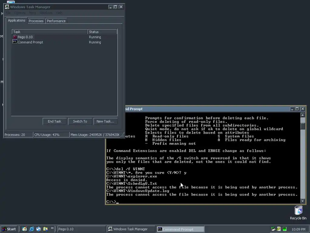Click the Pego 0.10 taskbar button

[81, 229]
